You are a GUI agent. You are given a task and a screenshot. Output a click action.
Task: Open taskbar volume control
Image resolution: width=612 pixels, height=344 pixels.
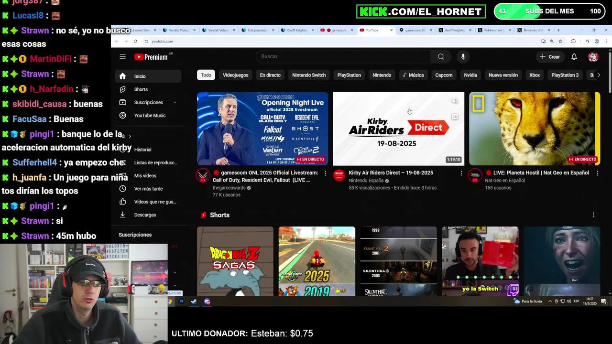pos(568,301)
